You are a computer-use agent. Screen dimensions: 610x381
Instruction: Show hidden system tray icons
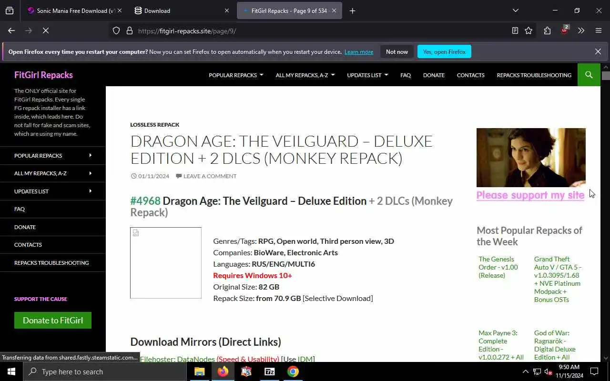[525, 371]
